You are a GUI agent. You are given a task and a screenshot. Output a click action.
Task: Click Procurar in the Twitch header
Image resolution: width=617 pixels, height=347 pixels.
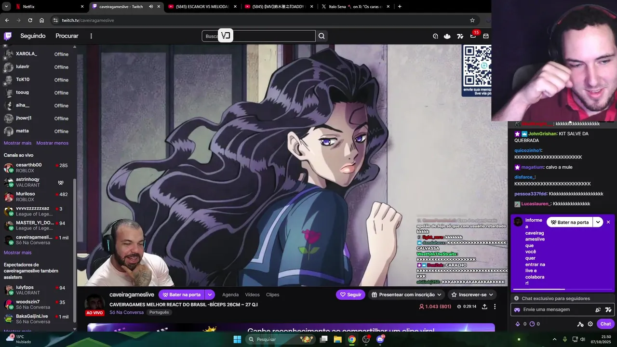[67, 36]
